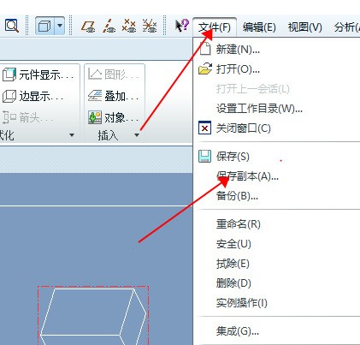360x345 pixels.
Task: Toggle coordinate system display icon
Action: tap(150, 26)
